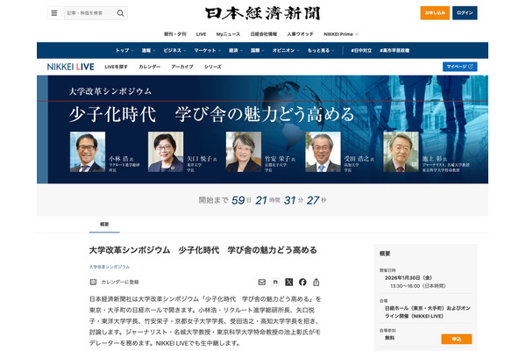Expand the オピニオン menu

click(x=286, y=50)
